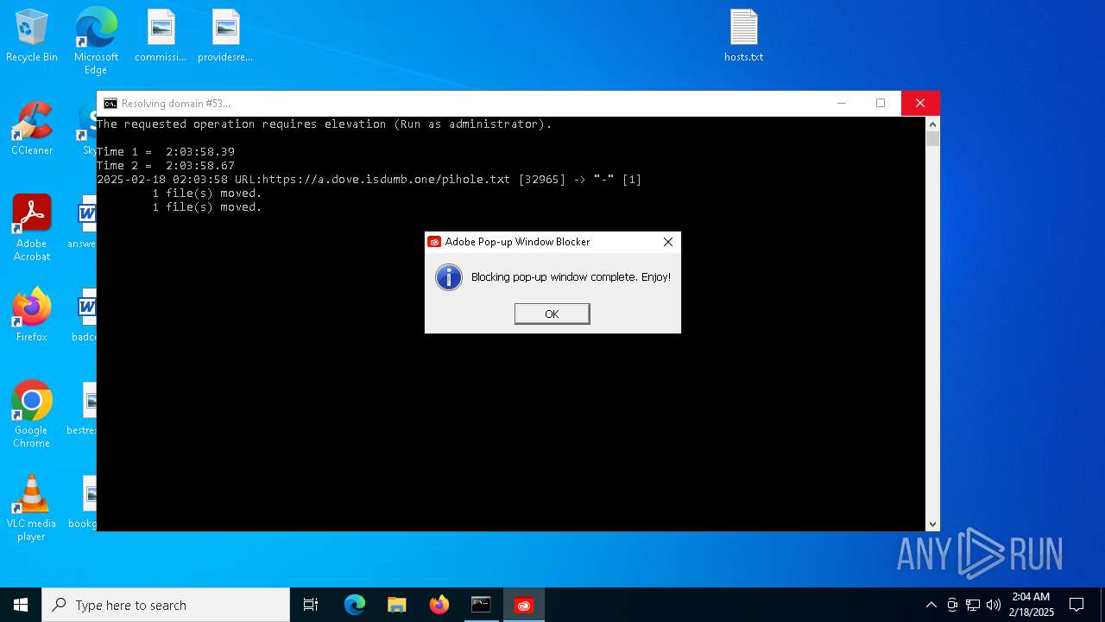Select the Microsoft Edge desktop shortcut
Viewport: 1105px width, 622px height.
[96, 41]
